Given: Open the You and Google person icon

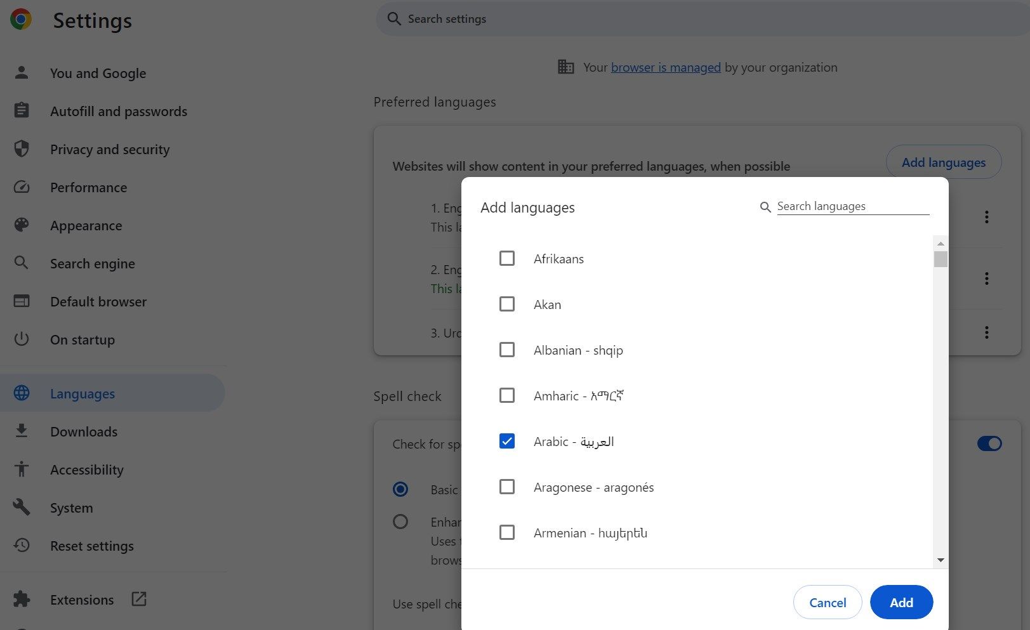Looking at the screenshot, I should (22, 72).
